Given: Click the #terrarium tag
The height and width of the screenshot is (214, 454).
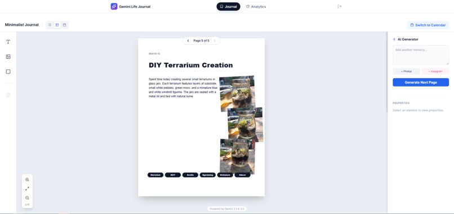Looking at the screenshot, I should tap(155, 175).
